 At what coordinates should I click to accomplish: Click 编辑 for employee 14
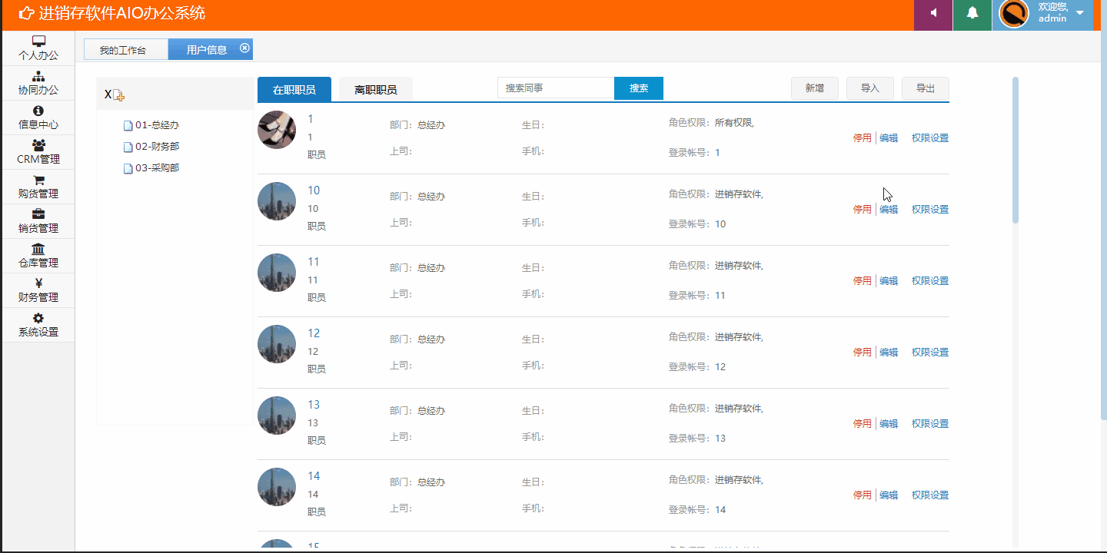click(x=889, y=495)
